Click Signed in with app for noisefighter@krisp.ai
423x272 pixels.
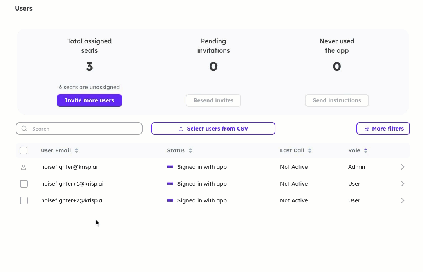[x=202, y=167]
